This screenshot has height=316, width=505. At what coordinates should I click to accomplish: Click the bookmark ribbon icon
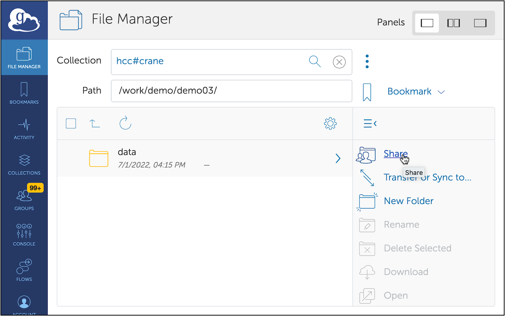pyautogui.click(x=367, y=92)
